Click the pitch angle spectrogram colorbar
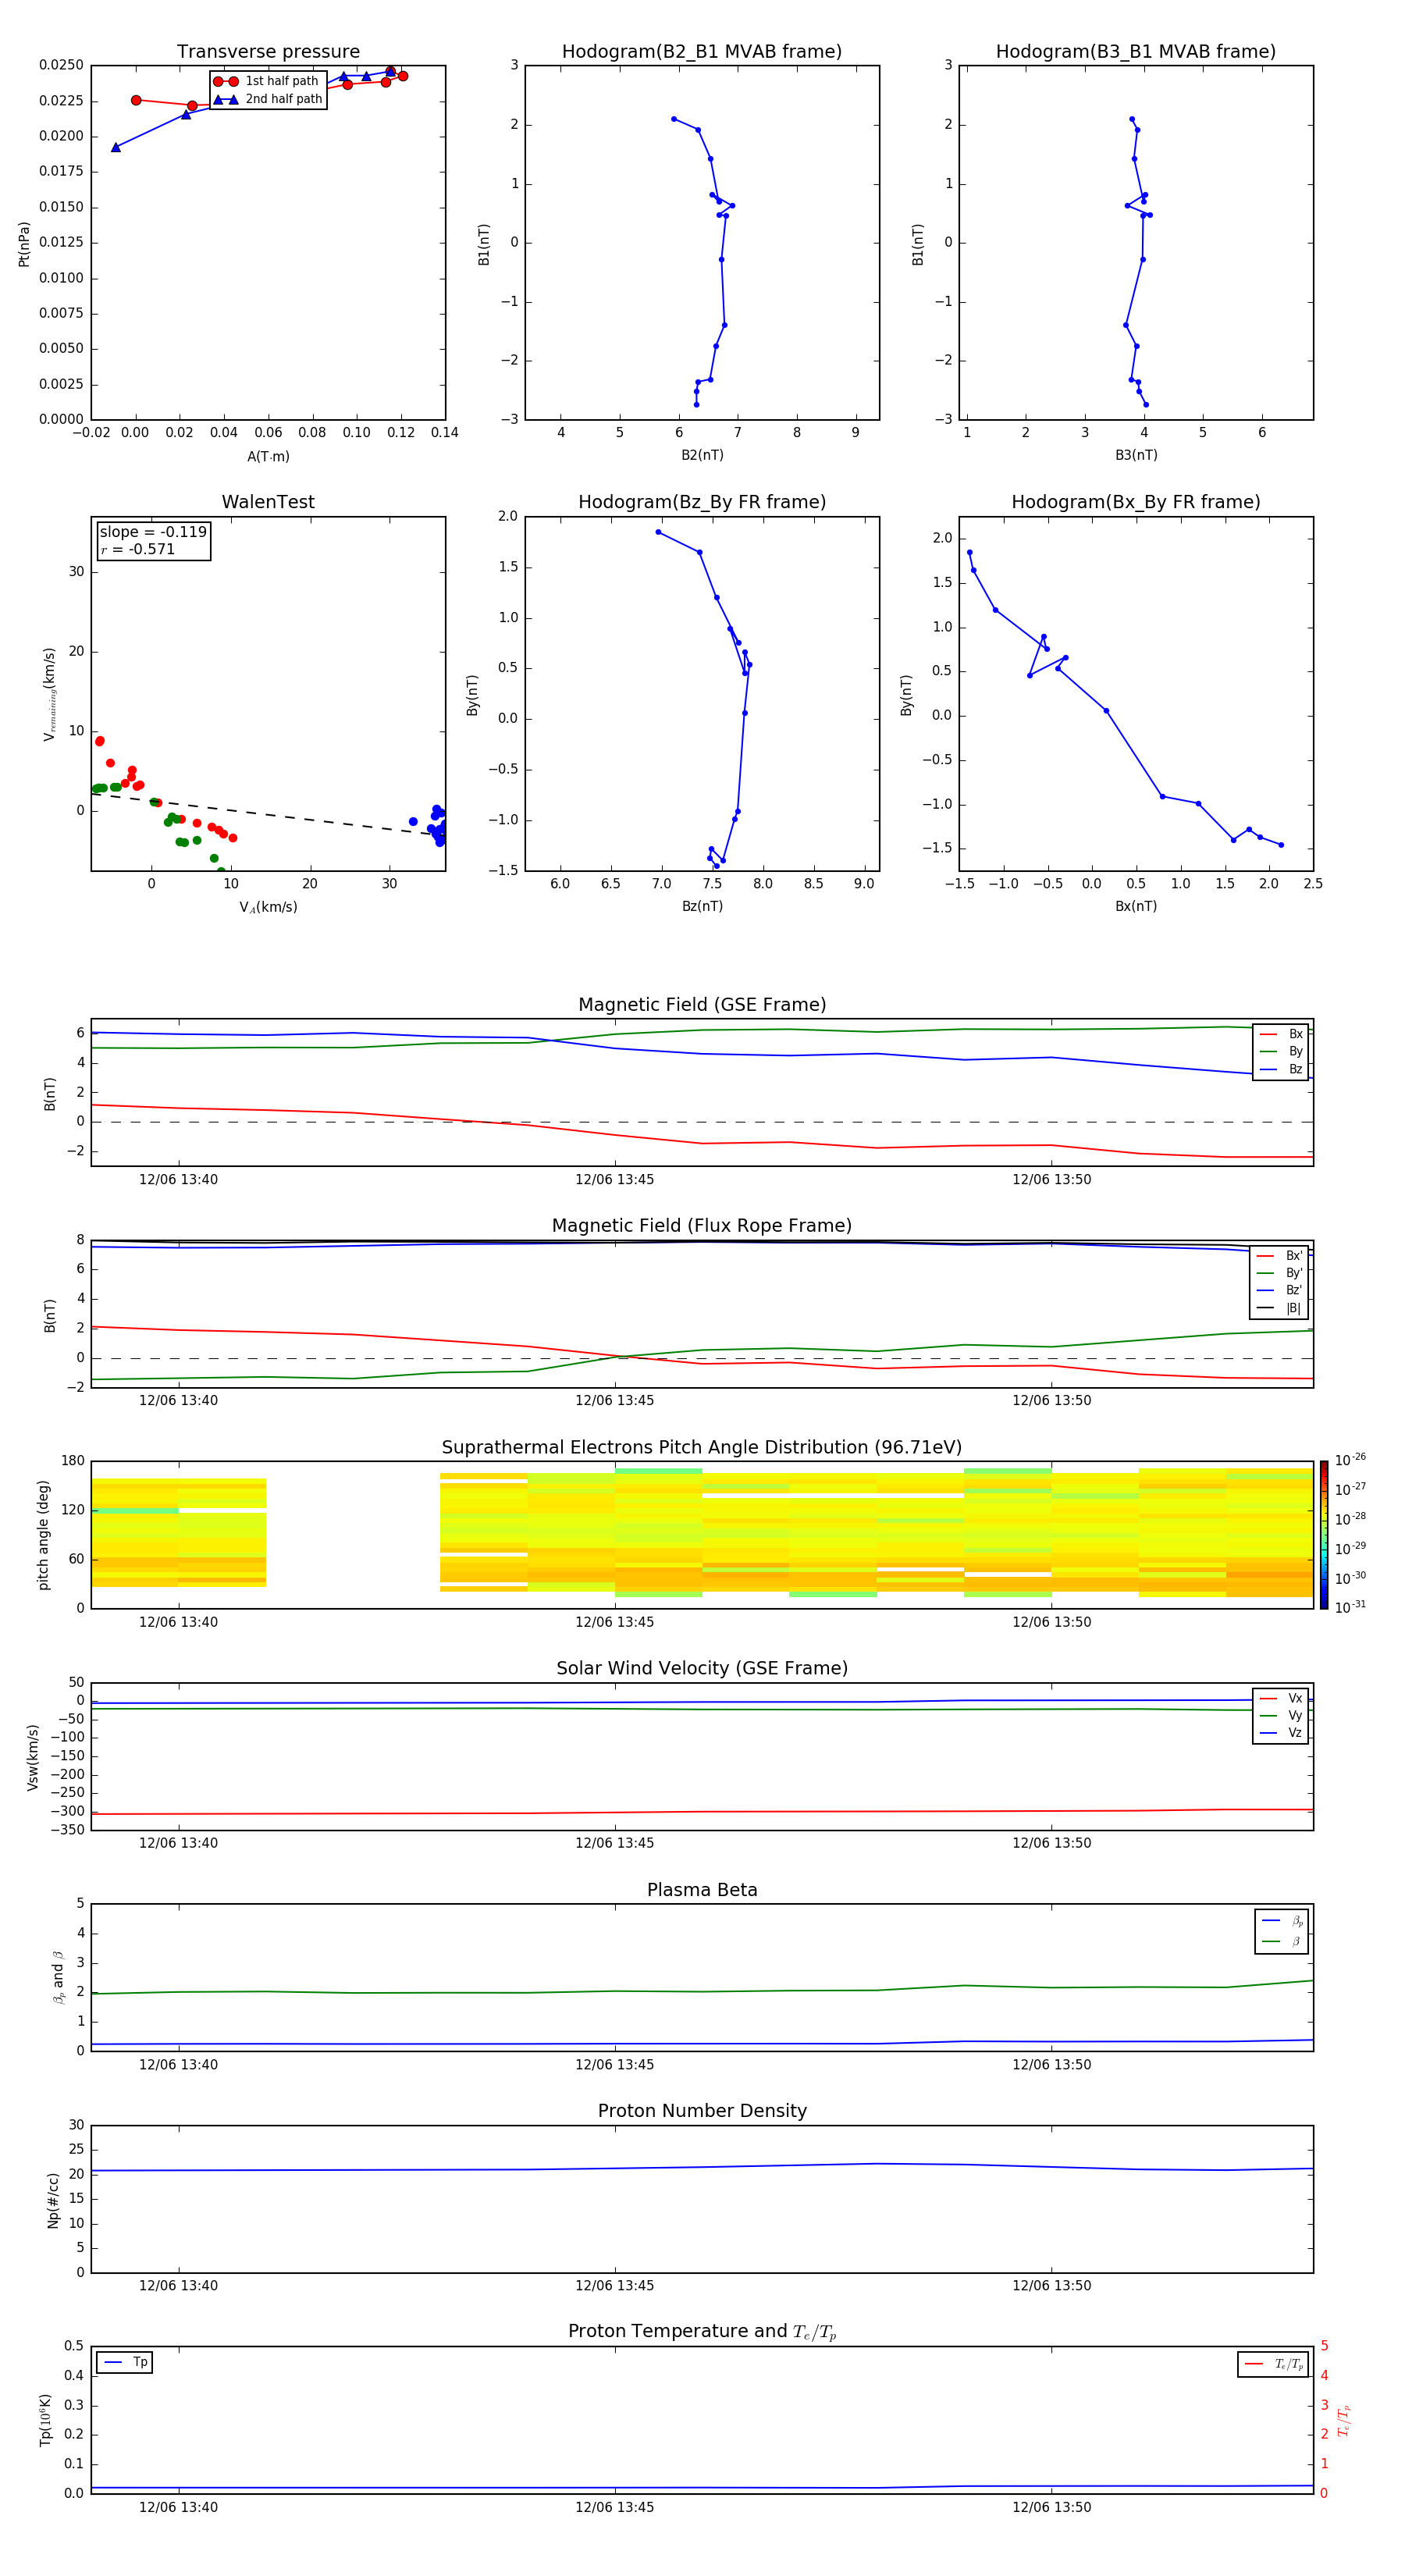1405x2576 pixels. tap(1324, 1535)
